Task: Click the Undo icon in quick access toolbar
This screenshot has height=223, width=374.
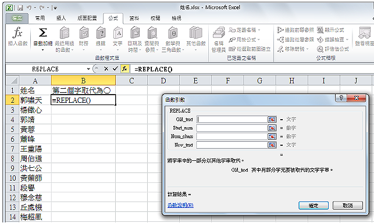Action: (x=29, y=8)
